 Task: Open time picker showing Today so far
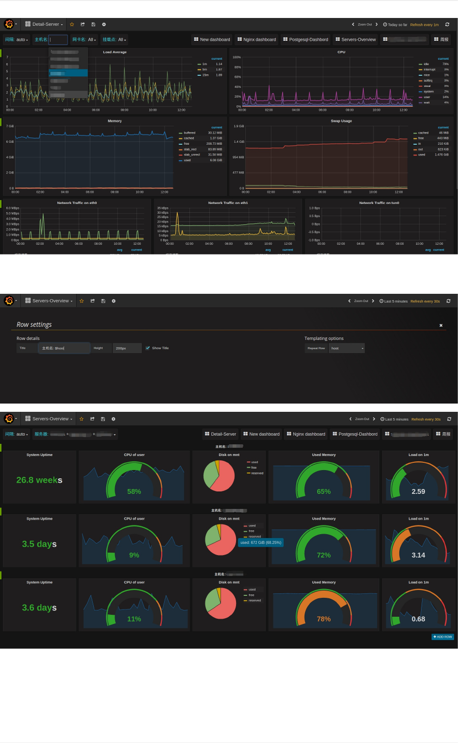[x=395, y=25]
